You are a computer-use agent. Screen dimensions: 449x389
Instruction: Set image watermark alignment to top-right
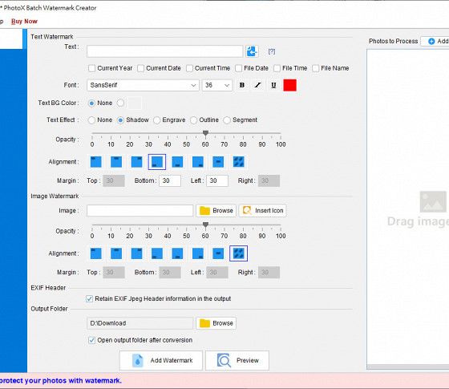[x=136, y=253]
